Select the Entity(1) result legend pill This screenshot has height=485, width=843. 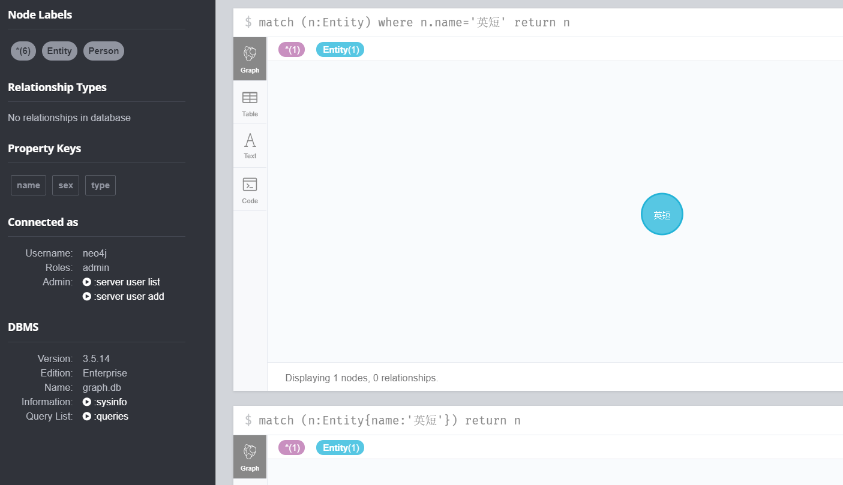pos(340,50)
